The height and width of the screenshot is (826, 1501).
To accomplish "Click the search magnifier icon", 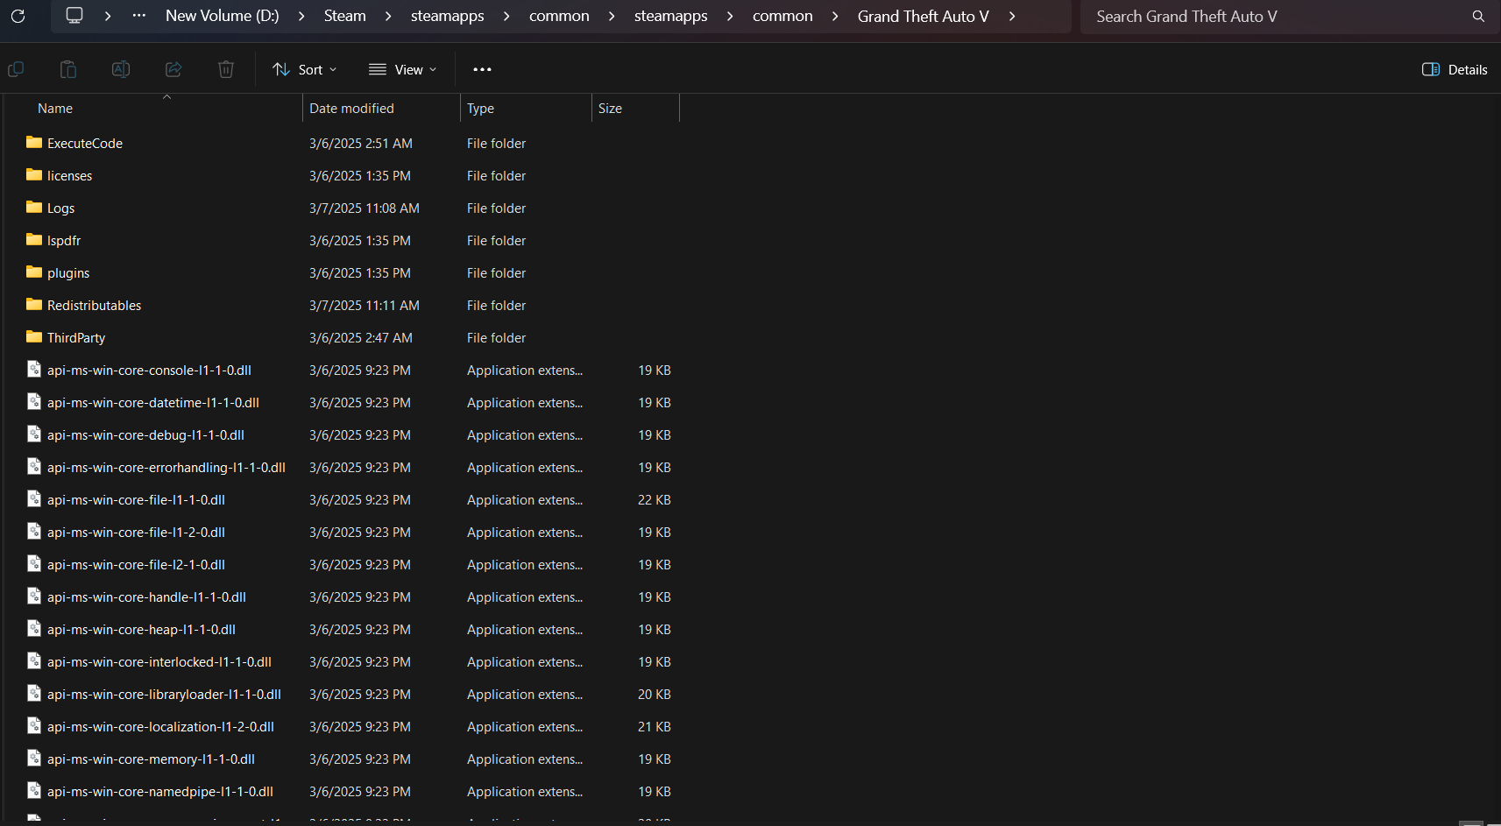I will tap(1478, 17).
